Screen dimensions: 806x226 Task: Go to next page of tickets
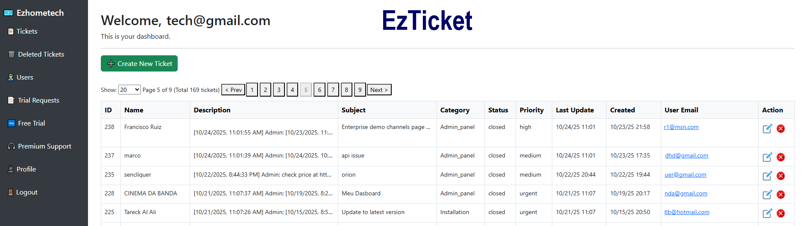pos(379,90)
